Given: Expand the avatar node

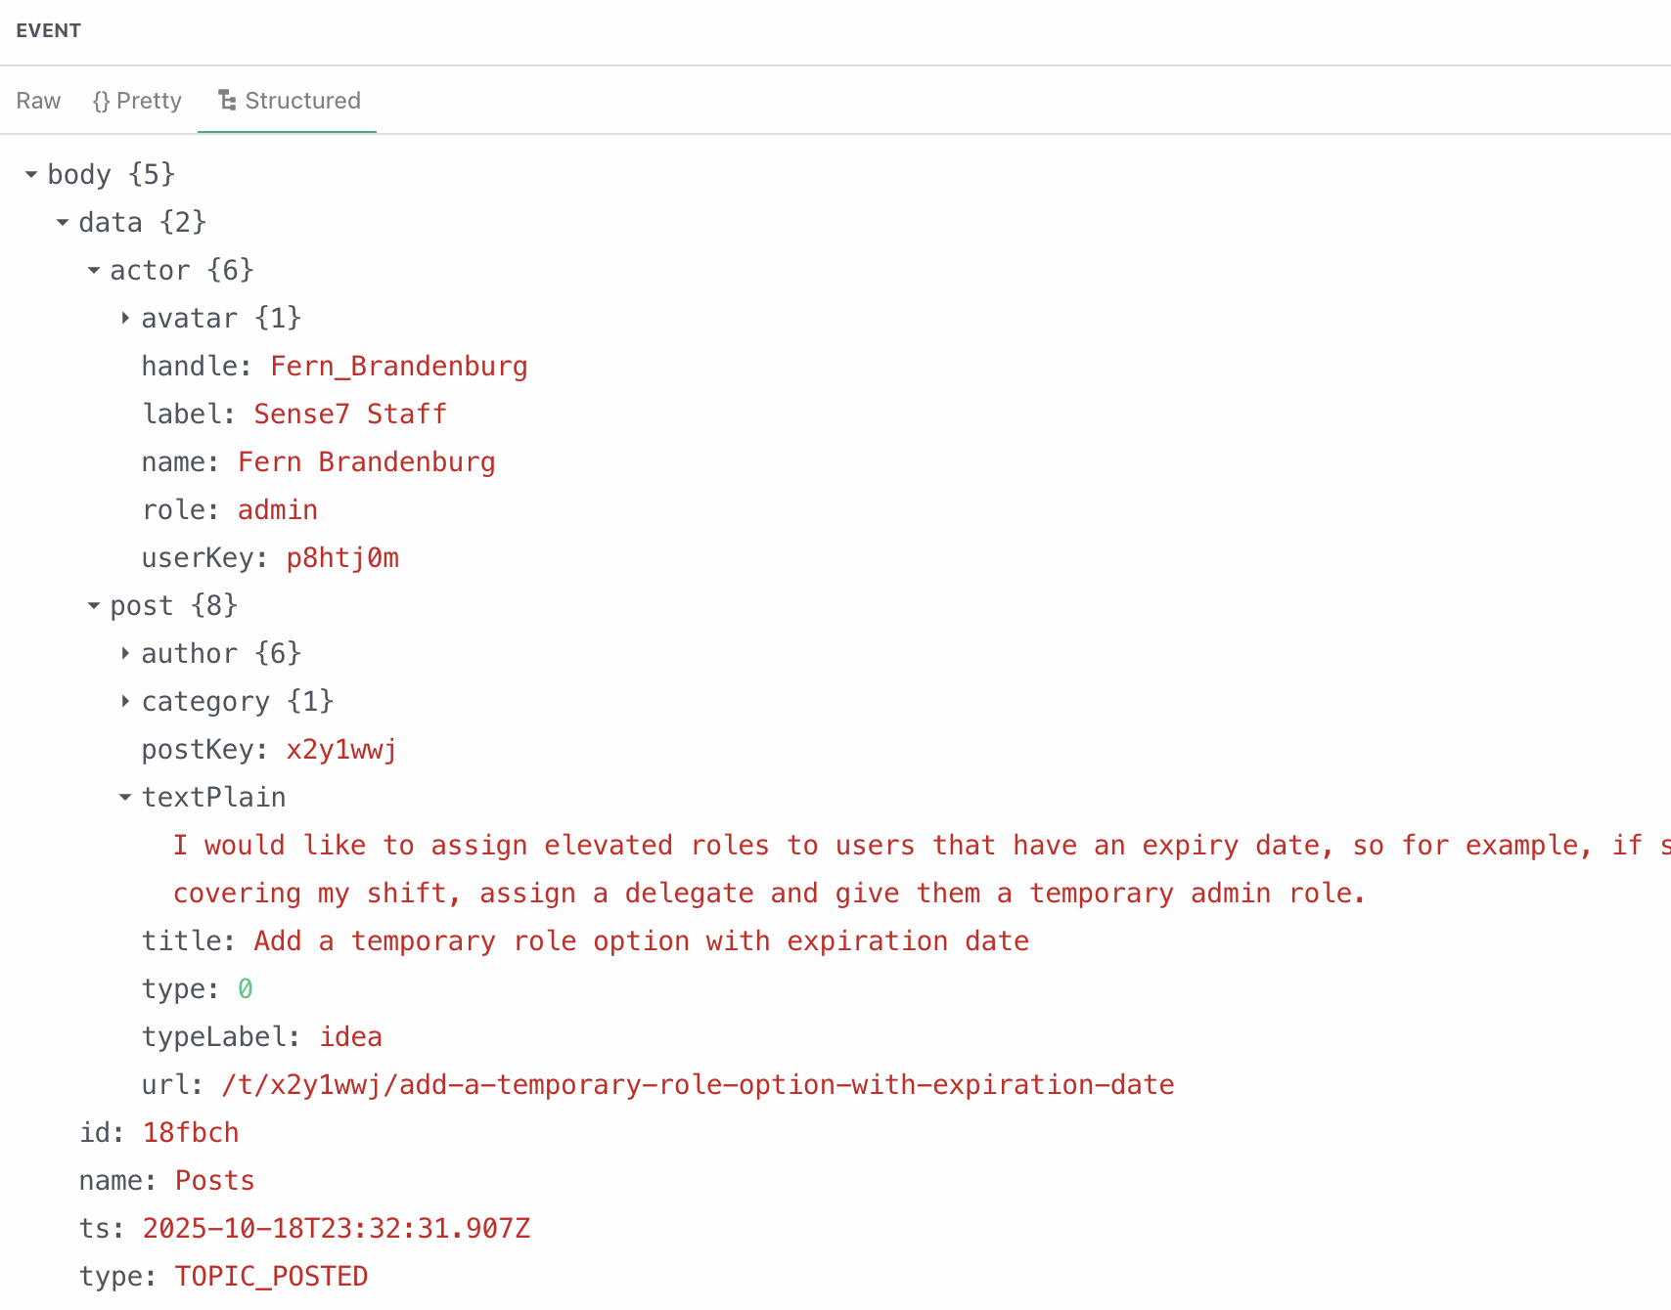Looking at the screenshot, I should 125,319.
